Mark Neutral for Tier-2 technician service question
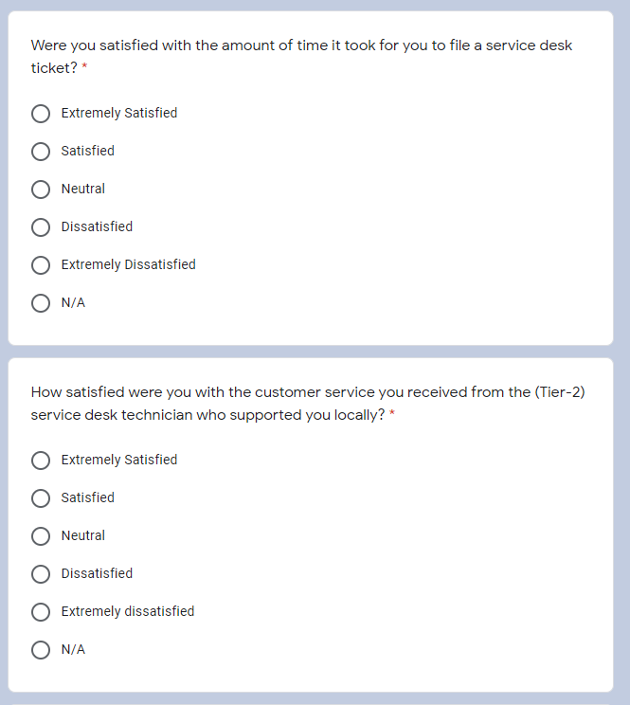 [x=41, y=536]
